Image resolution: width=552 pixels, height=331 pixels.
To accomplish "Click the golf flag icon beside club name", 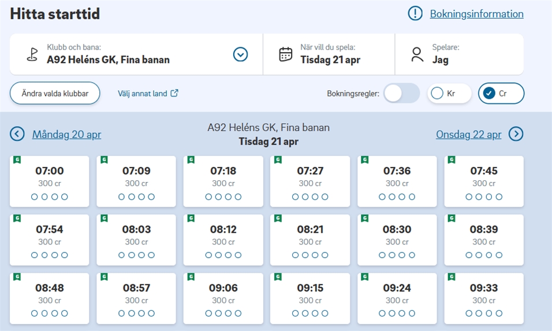I will pos(32,54).
